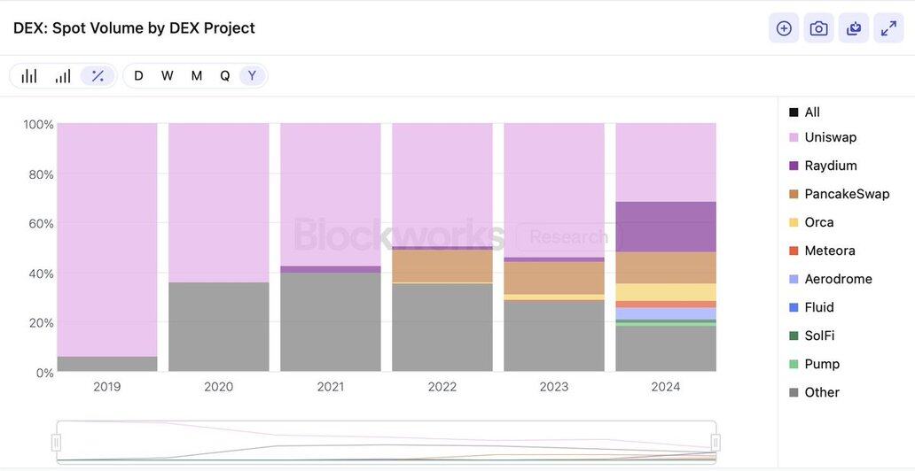
Task: Select the yearly interval Y
Action: pos(252,76)
